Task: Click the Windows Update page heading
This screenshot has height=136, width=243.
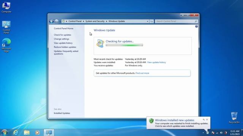Action: (104, 30)
